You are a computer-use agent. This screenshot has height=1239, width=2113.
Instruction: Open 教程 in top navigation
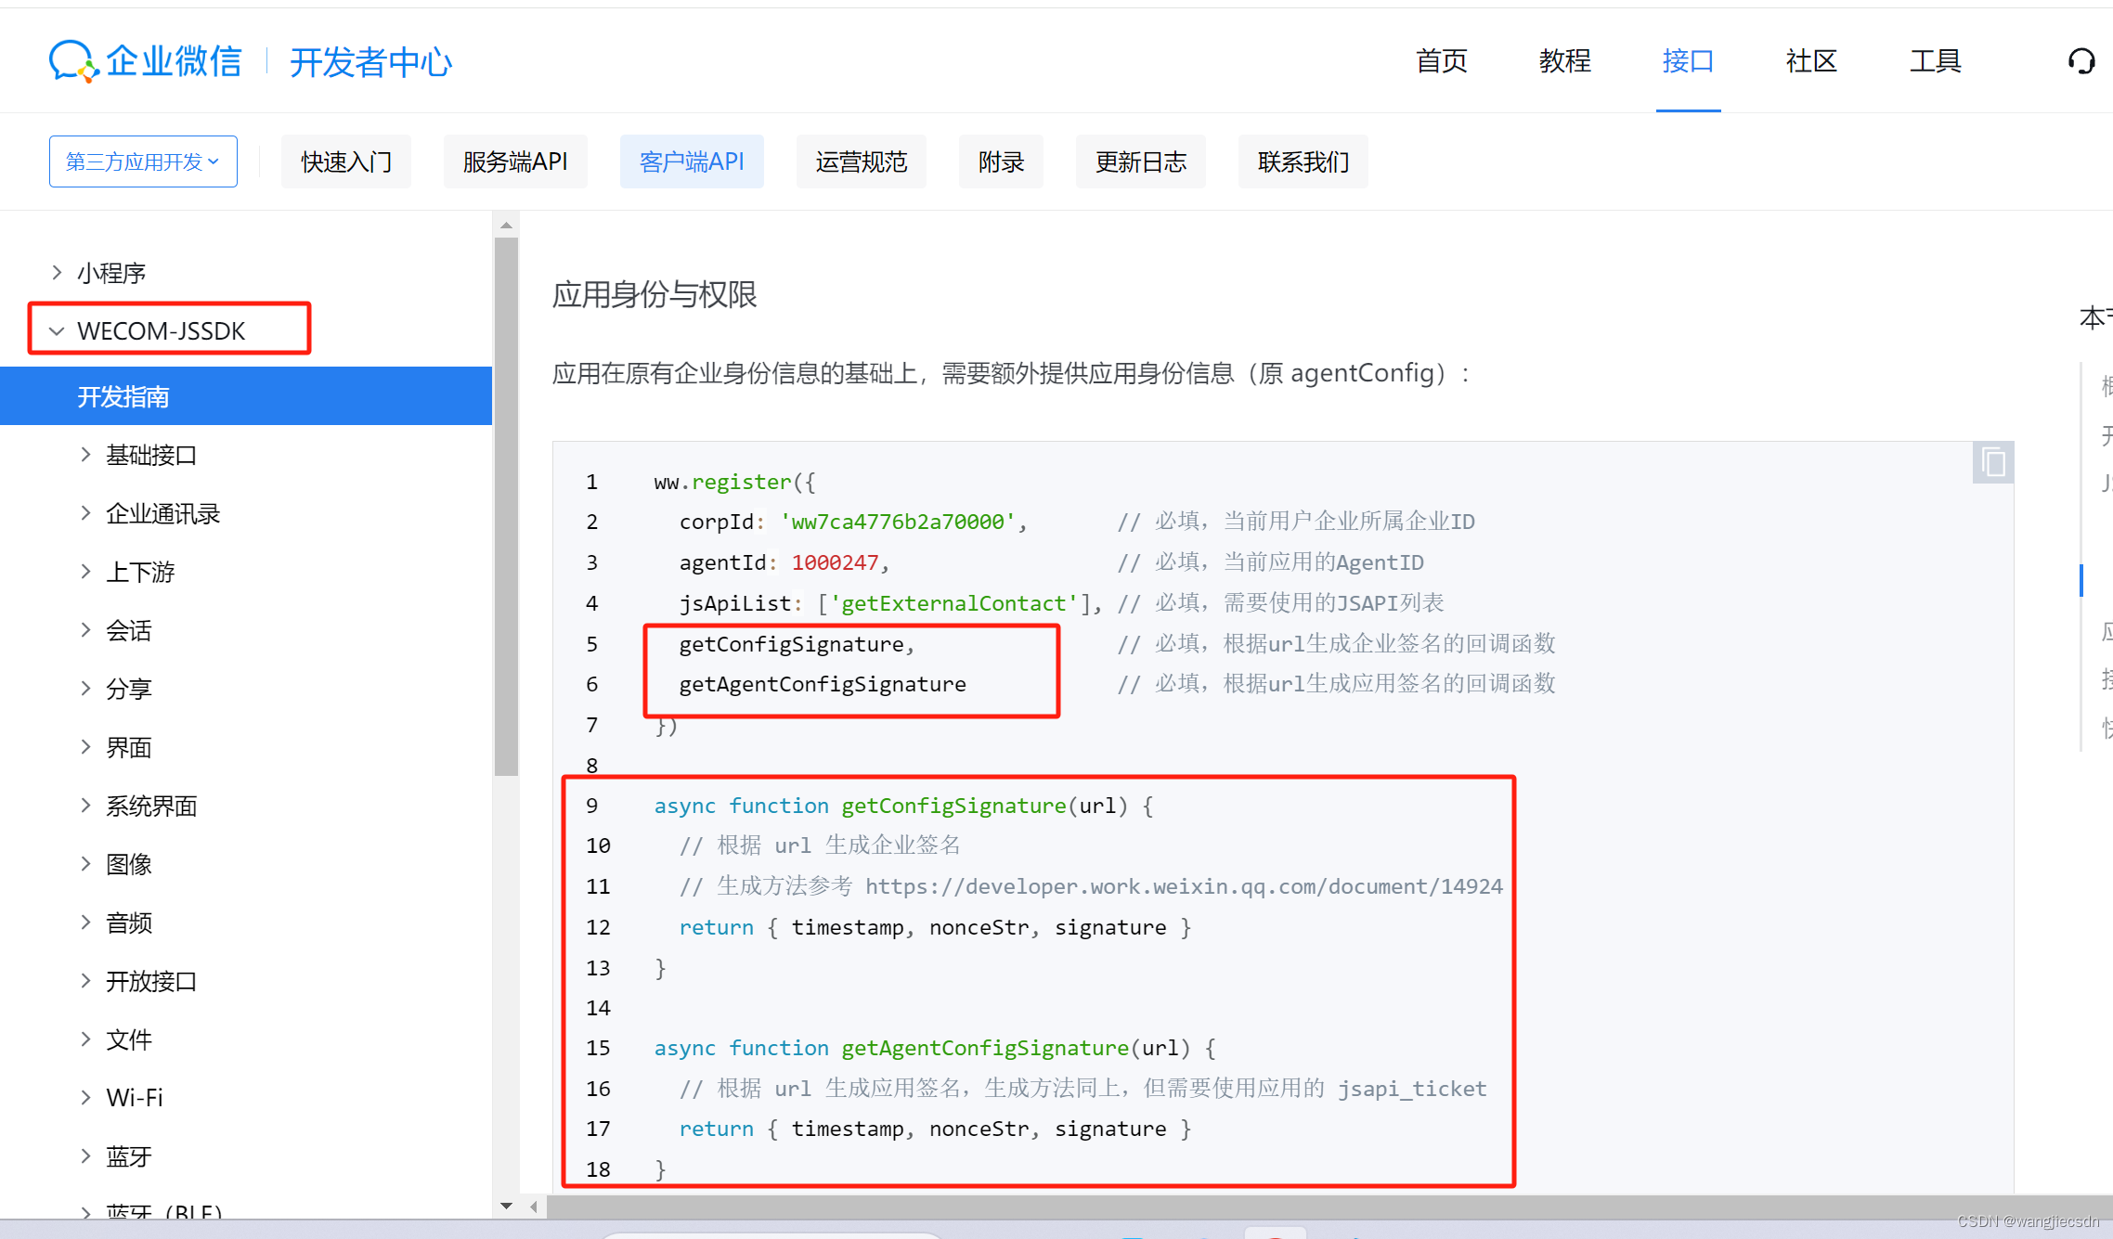(1564, 61)
